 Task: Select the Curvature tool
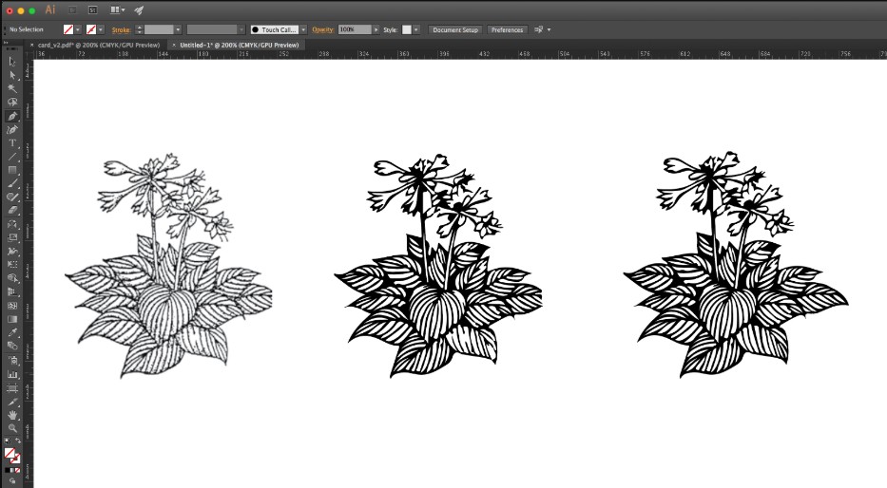click(12, 130)
